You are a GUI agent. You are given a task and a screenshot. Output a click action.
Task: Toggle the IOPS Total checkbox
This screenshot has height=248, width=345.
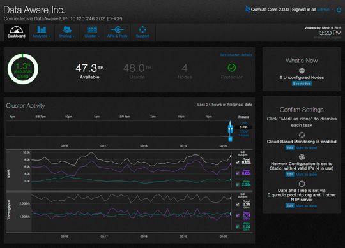click(238, 163)
